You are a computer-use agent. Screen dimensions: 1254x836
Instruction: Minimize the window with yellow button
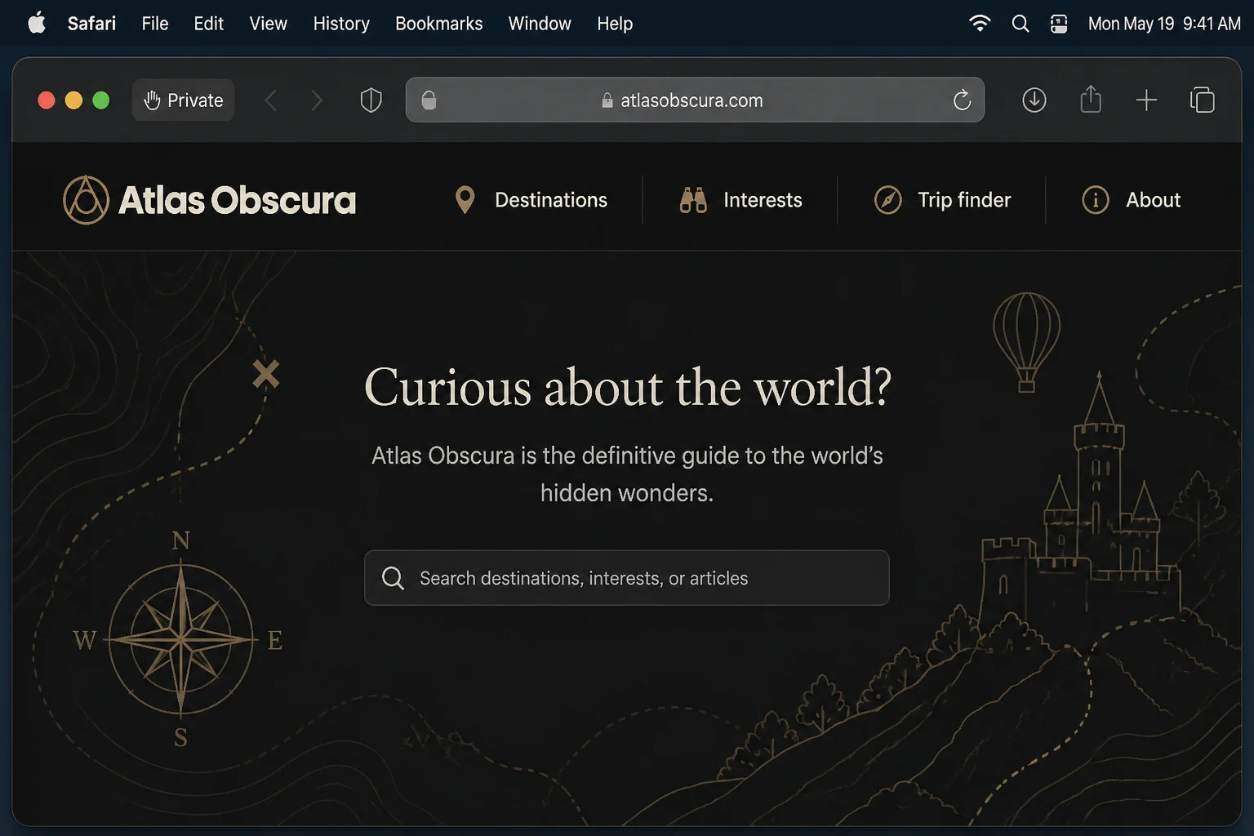click(x=73, y=100)
